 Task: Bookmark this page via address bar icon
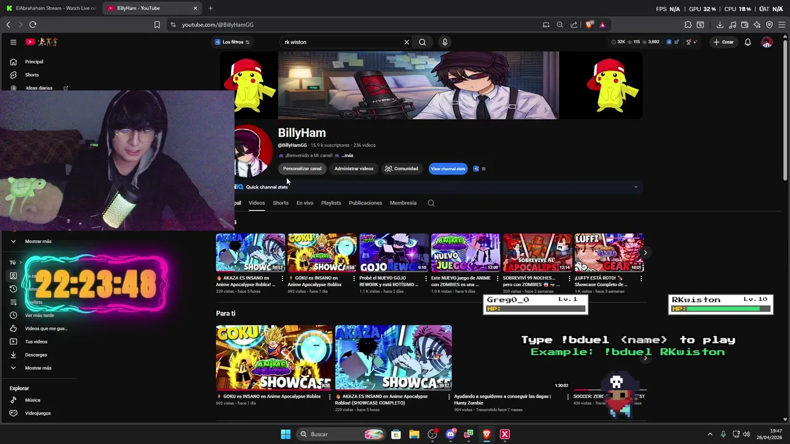[x=157, y=25]
